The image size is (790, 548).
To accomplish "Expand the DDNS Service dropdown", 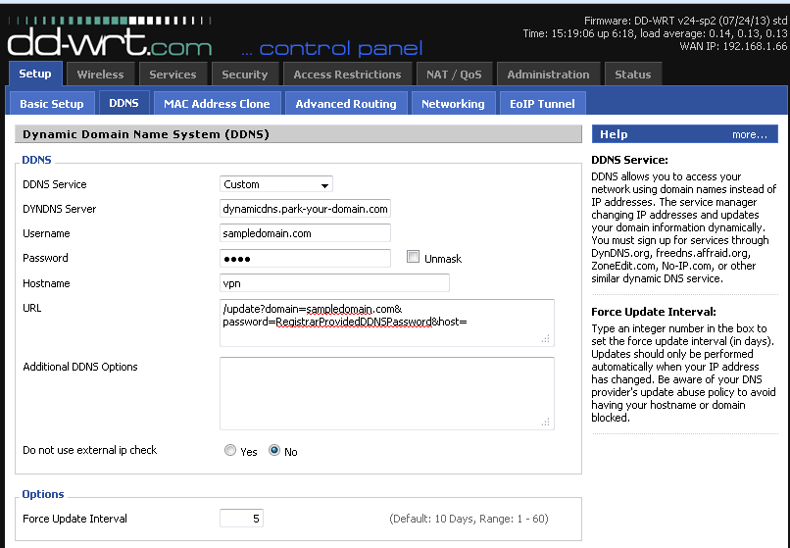I will (276, 184).
